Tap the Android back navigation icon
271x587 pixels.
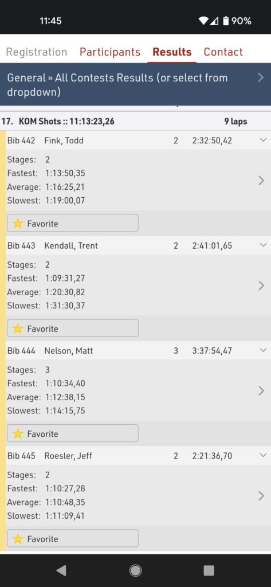[61, 570]
